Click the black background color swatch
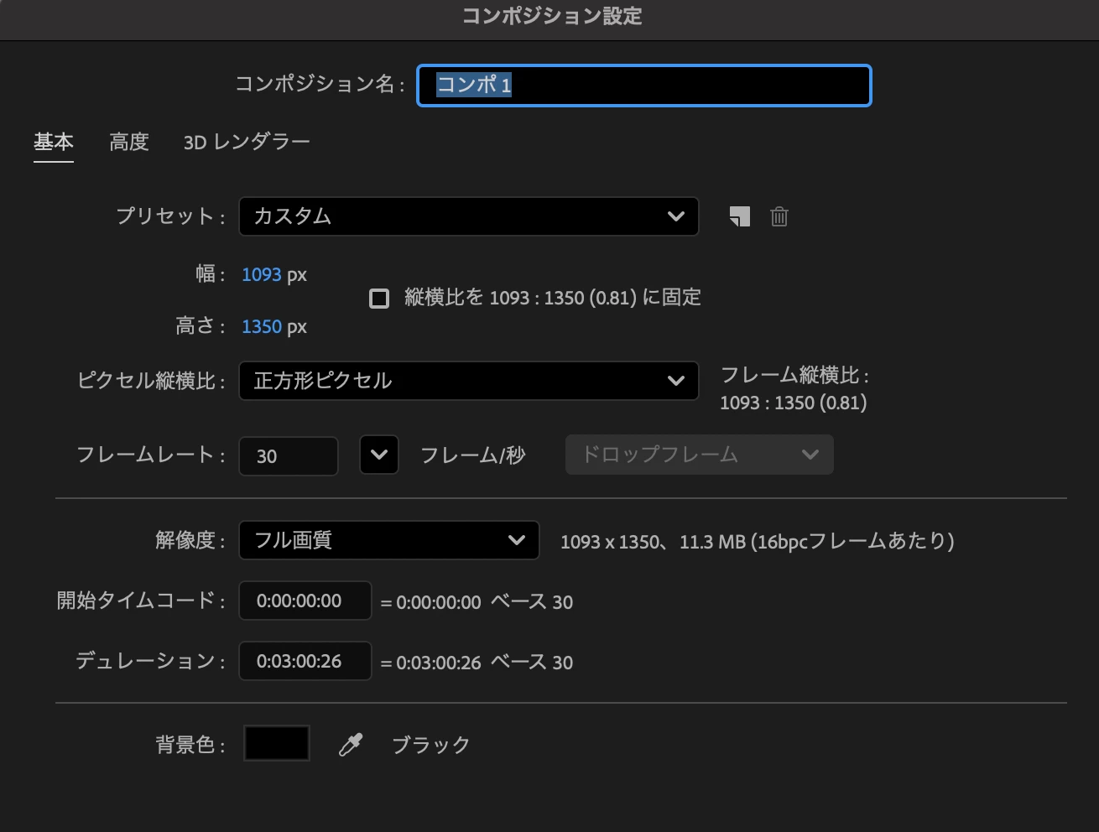This screenshot has height=832, width=1099. click(277, 743)
